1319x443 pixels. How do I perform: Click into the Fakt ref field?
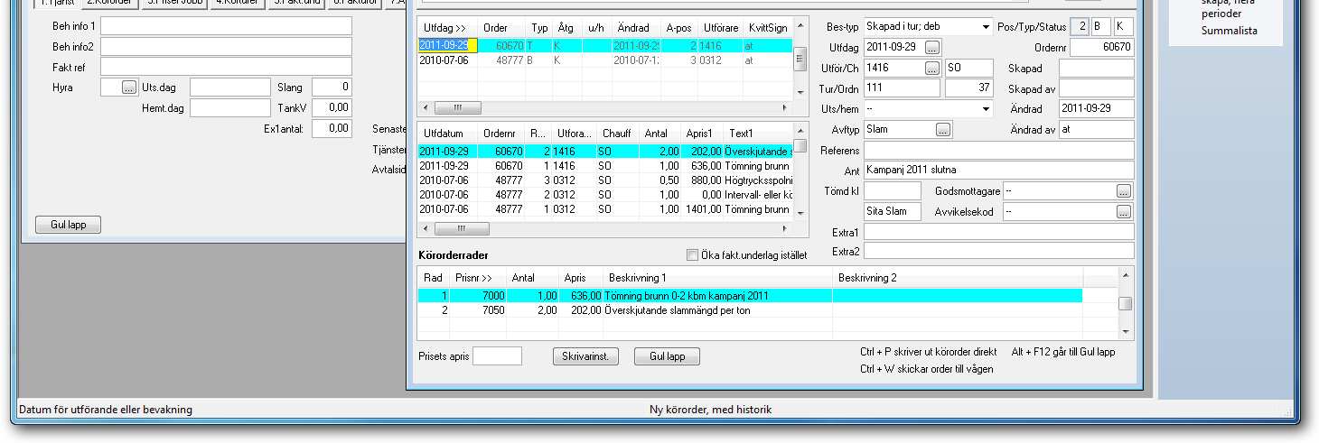[x=226, y=66]
